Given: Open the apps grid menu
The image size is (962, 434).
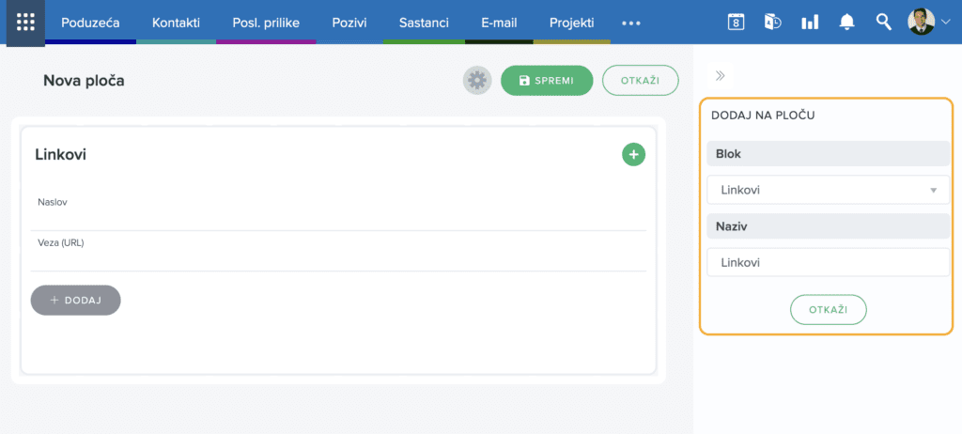Looking at the screenshot, I should [25, 22].
